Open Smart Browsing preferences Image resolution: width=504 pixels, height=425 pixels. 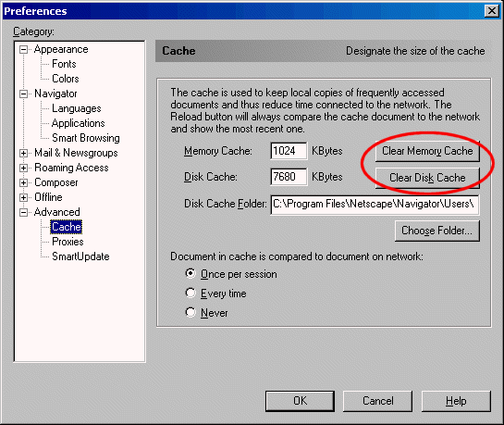pos(86,138)
